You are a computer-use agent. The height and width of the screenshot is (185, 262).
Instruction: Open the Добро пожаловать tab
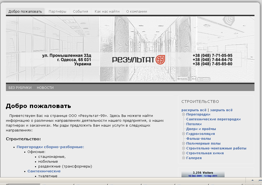point(25,12)
